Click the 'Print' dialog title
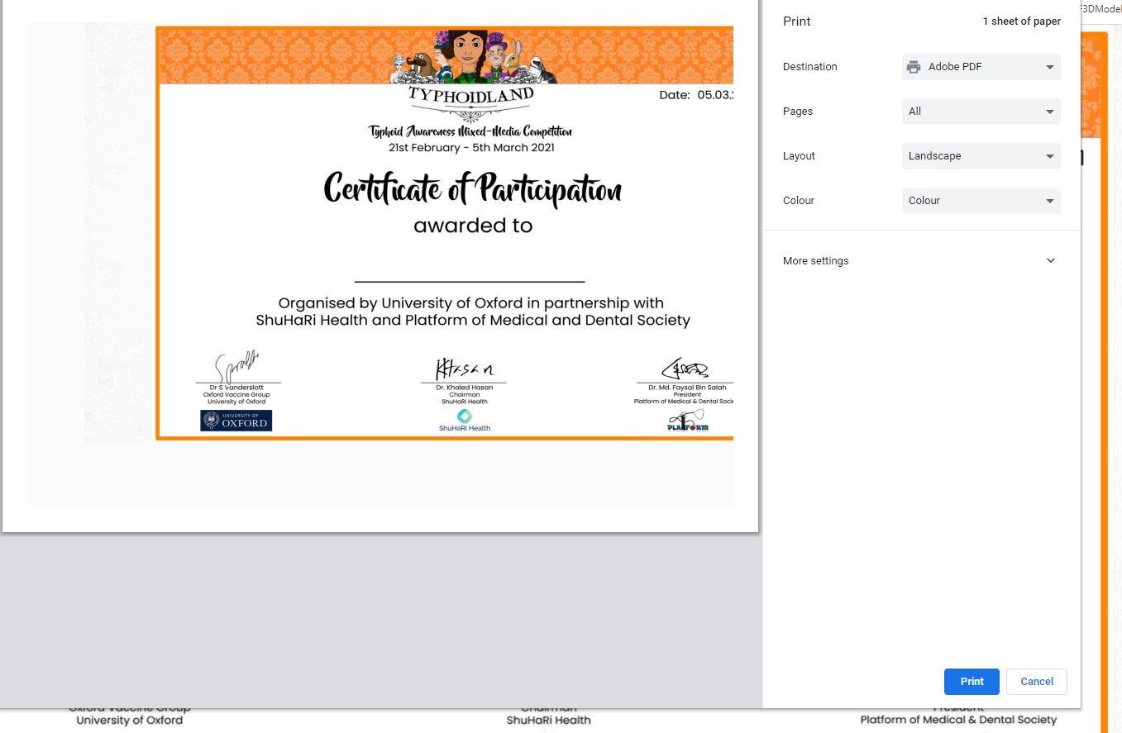This screenshot has width=1122, height=733. click(x=797, y=21)
